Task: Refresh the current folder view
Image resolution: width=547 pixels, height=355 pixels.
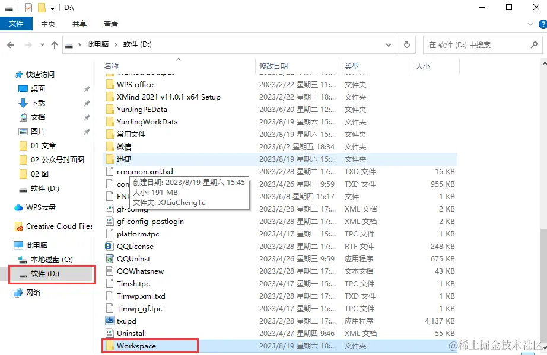Action: click(407, 45)
